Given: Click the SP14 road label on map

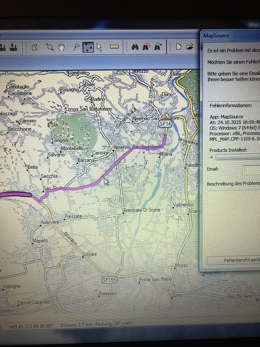Looking at the screenshot, I should click(x=165, y=124).
